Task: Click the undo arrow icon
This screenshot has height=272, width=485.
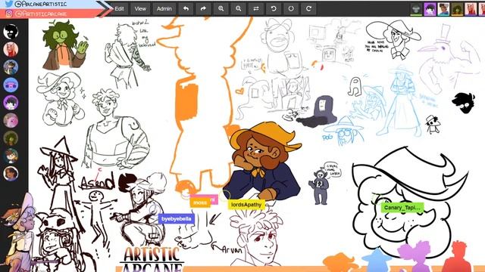Action: coord(186,8)
